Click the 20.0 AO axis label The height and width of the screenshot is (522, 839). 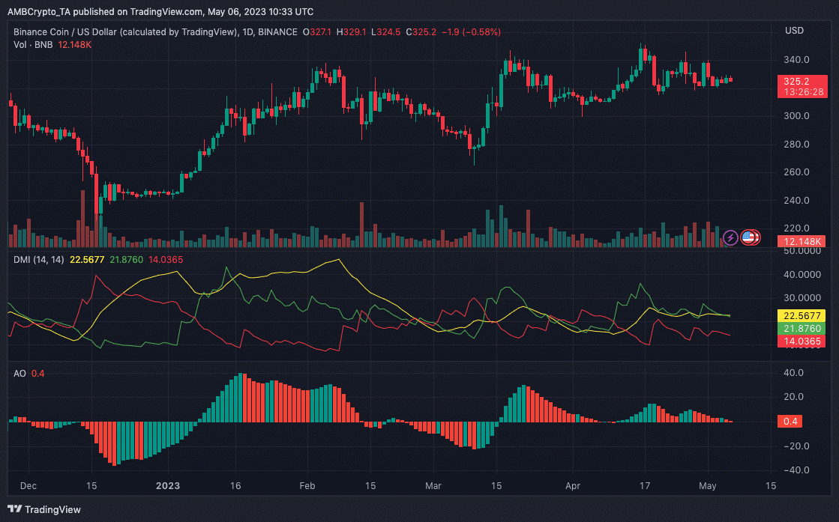tap(793, 396)
